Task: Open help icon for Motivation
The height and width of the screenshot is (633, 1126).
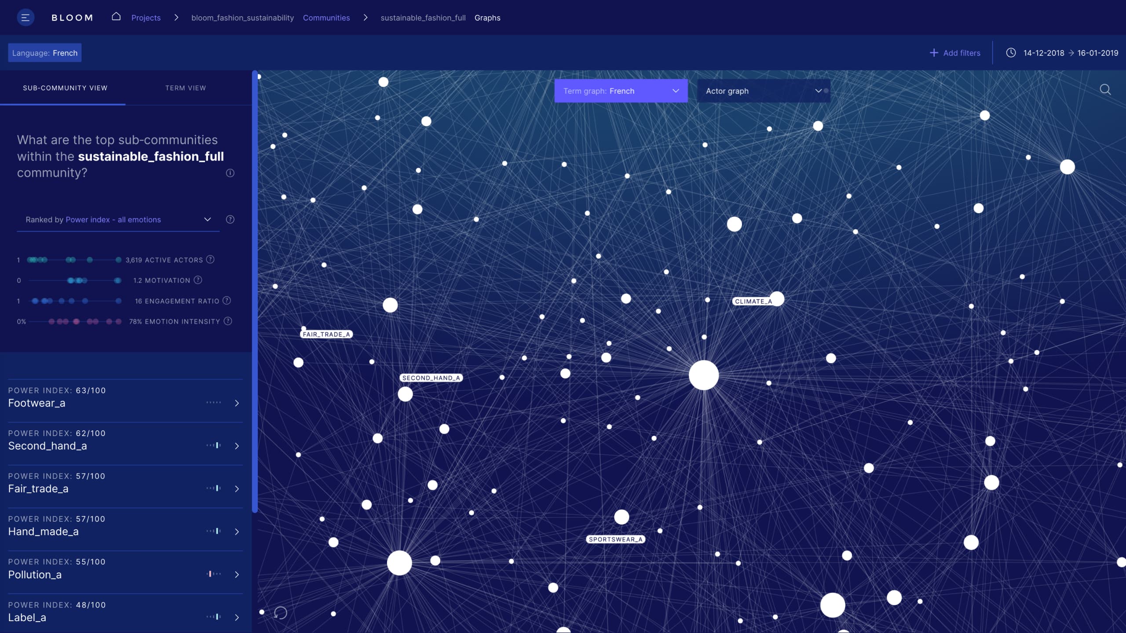Action: (x=198, y=280)
